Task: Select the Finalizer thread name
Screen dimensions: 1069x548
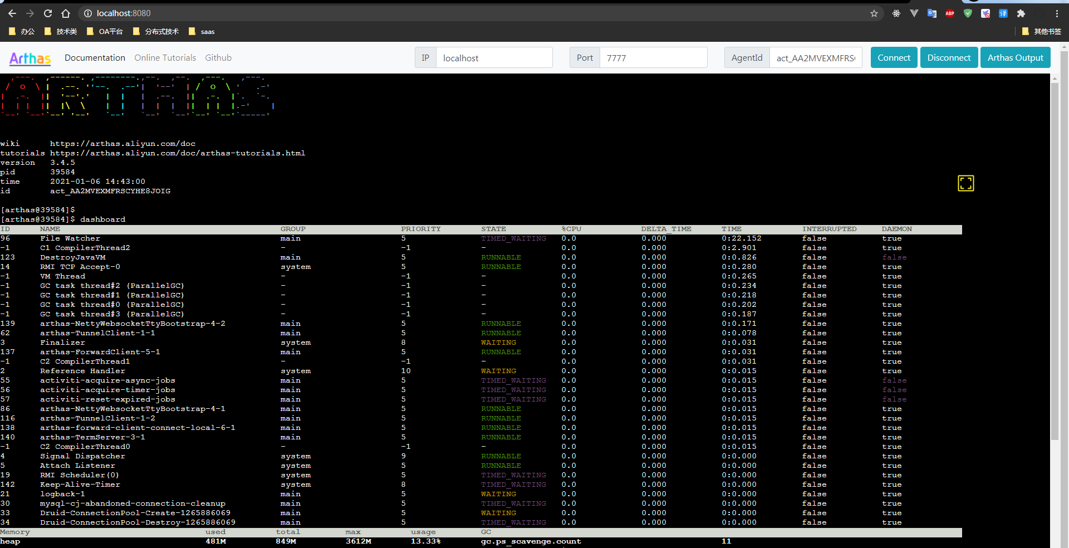Action: 62,342
